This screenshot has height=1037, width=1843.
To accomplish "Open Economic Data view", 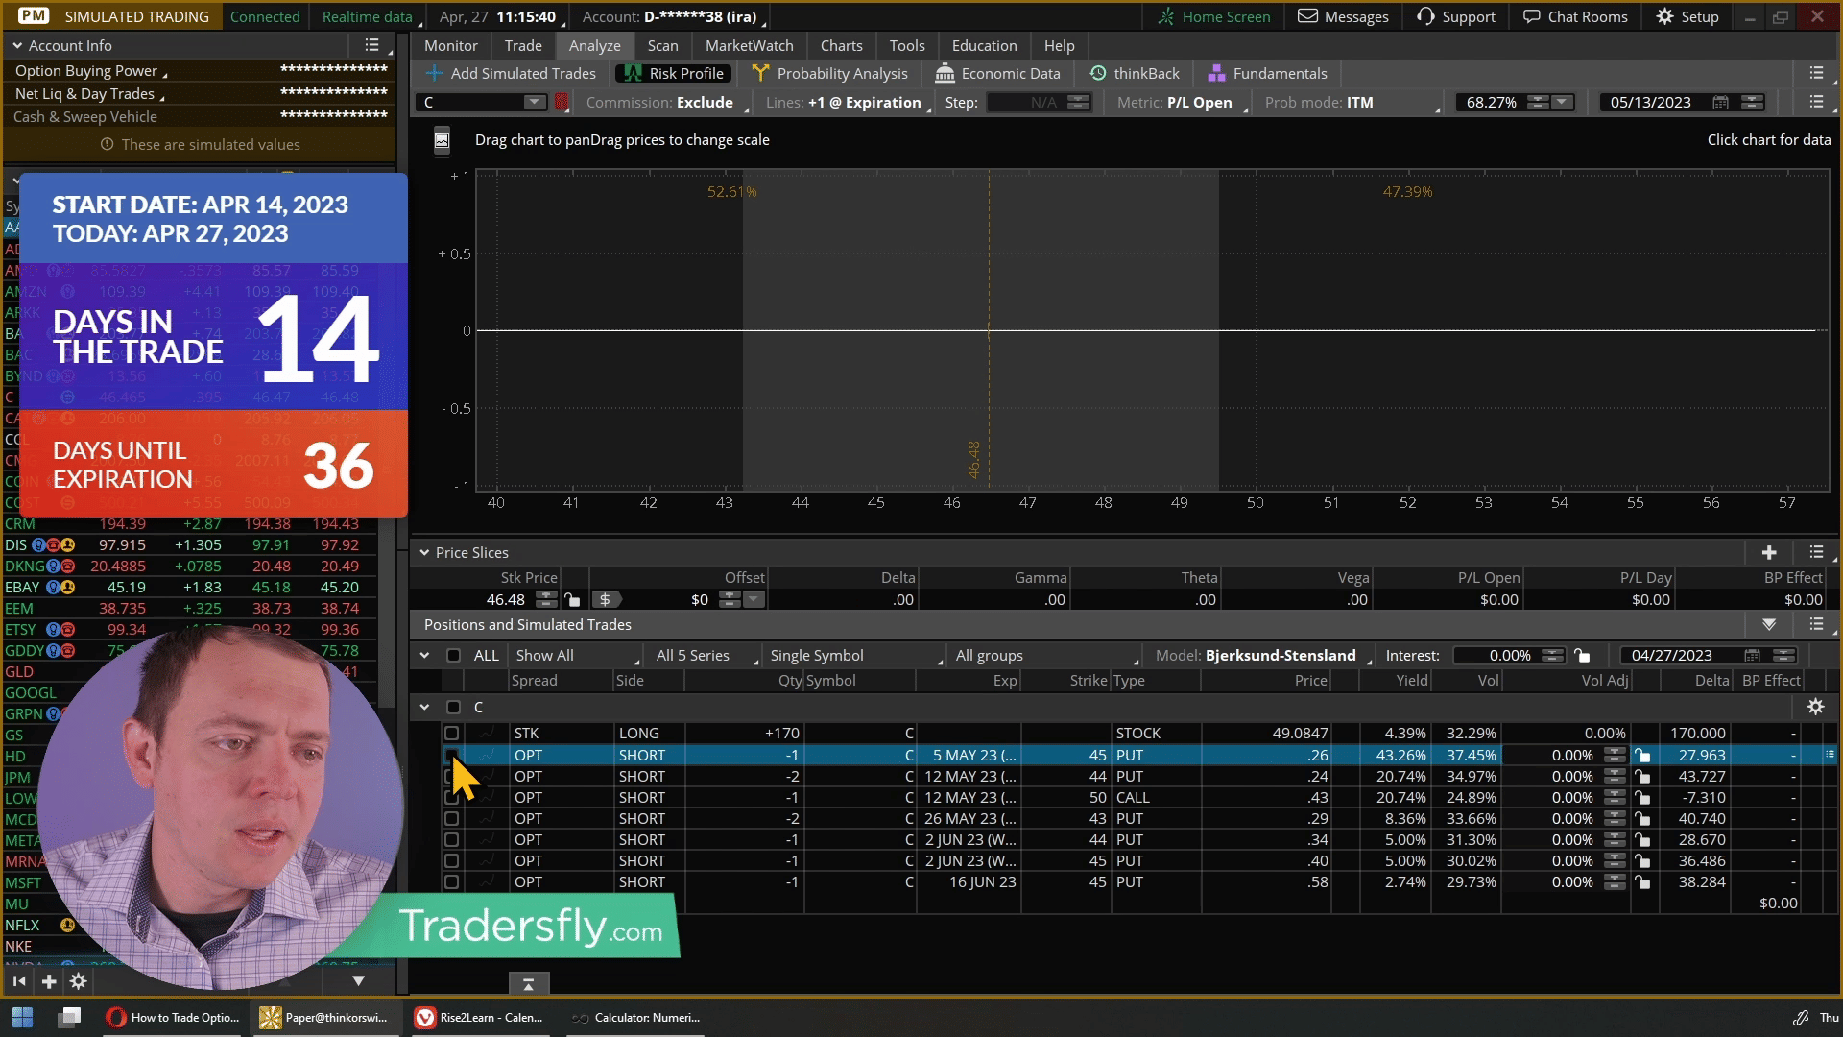I will tap(998, 73).
